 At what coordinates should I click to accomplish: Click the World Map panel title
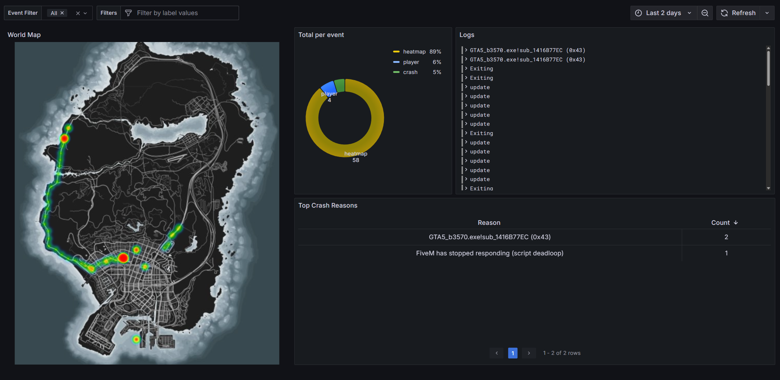pyautogui.click(x=24, y=35)
